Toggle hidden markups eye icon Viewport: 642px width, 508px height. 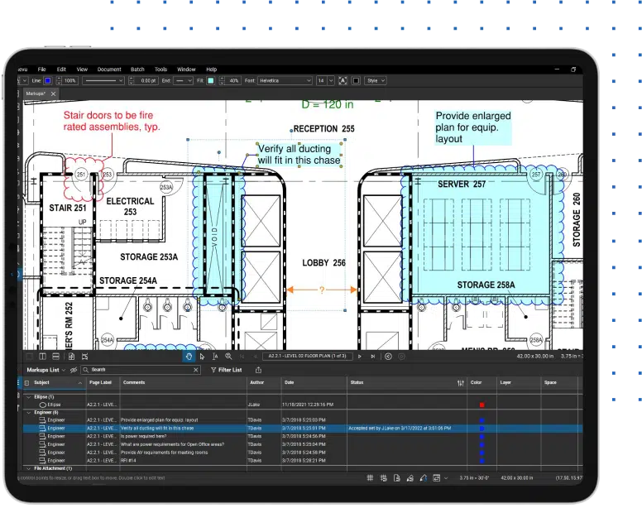74,370
